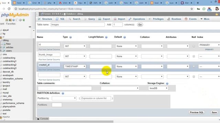Open Type dropdown for id column
220x123 pixels.
(75, 46)
